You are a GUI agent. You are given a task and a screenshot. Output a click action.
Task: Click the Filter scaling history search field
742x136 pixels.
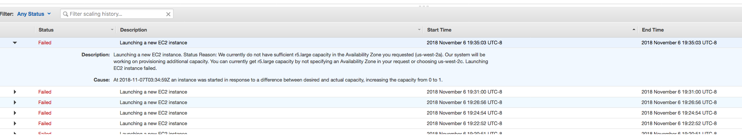pyautogui.click(x=117, y=14)
